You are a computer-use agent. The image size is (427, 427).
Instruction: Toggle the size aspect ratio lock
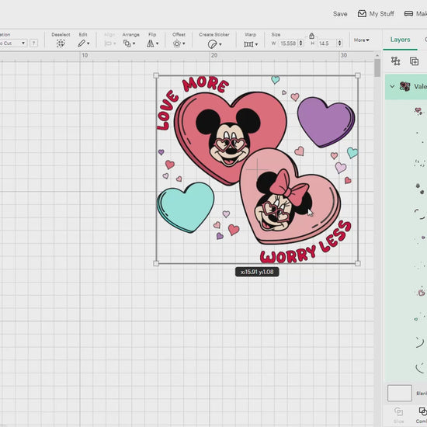[x=312, y=36]
